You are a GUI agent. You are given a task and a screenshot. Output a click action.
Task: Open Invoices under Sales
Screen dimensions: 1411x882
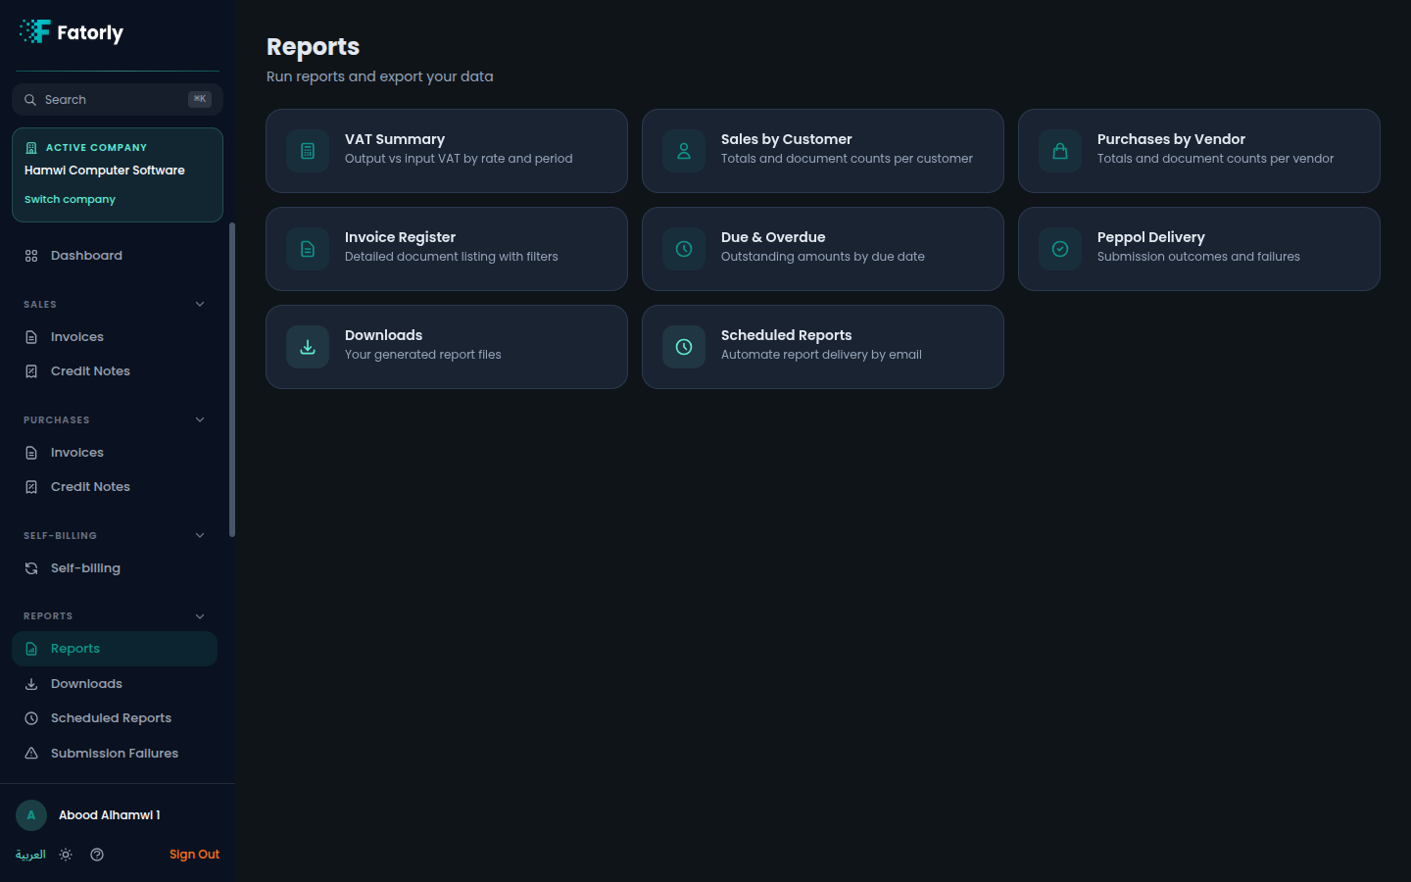click(x=115, y=337)
